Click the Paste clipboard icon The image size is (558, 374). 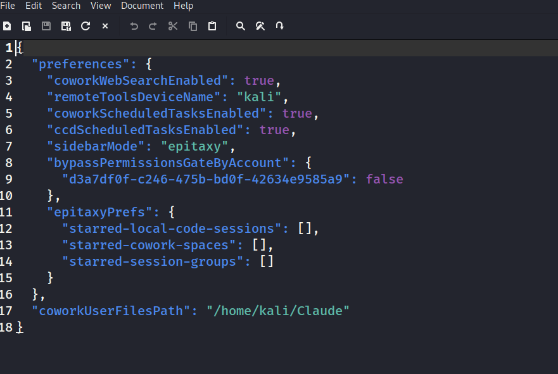pos(212,26)
